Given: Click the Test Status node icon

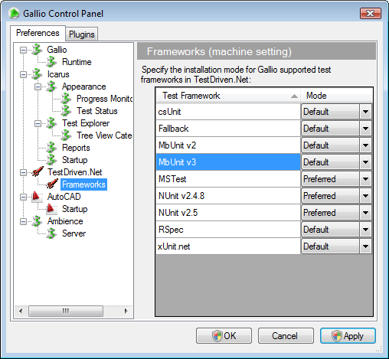Looking at the screenshot, I should click(66, 111).
